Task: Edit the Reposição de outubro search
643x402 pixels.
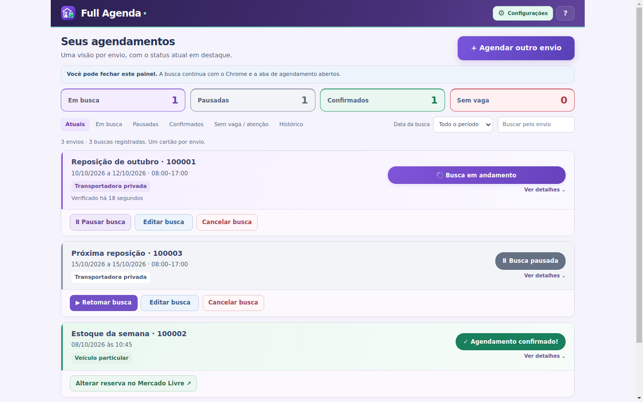Action: [x=164, y=222]
